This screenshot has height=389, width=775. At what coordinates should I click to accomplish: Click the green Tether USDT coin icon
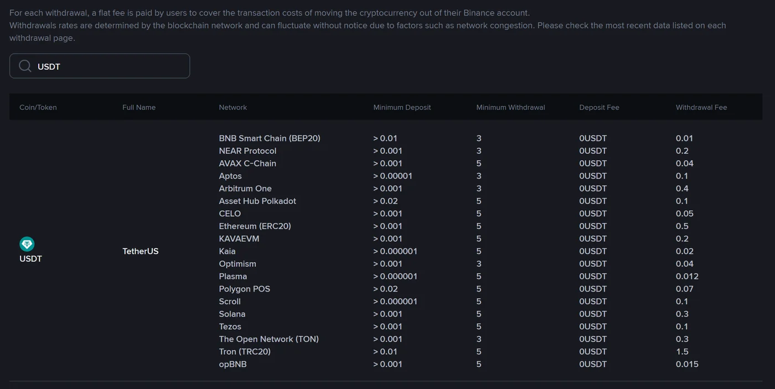(27, 244)
